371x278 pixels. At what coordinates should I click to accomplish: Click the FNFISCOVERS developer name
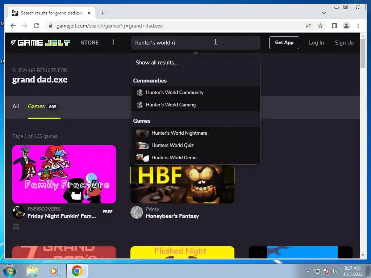[x=44, y=209]
